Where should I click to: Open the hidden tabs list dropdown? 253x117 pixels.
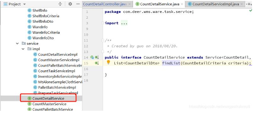coord(249,4)
